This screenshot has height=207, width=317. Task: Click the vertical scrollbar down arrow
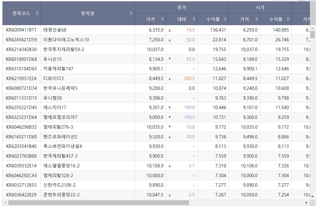(313, 196)
